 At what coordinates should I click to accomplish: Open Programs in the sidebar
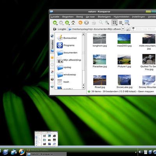66,45
